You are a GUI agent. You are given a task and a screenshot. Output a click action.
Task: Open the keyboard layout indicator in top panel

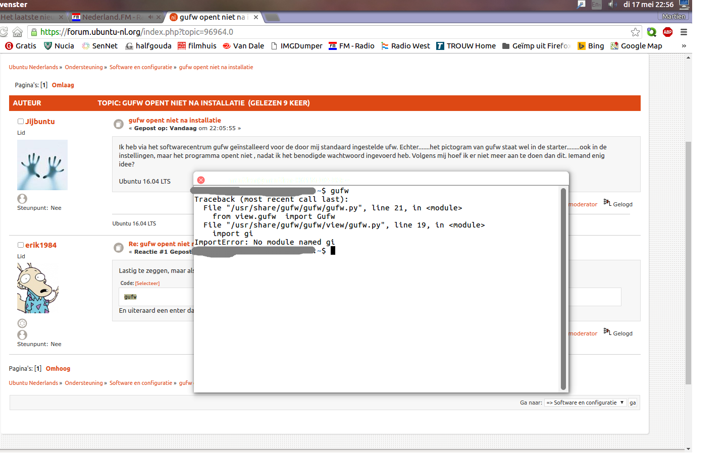click(596, 5)
